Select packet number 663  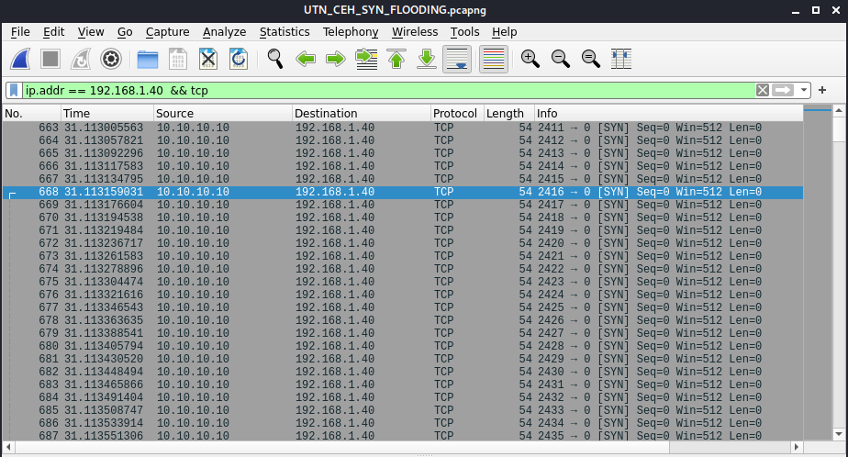coord(402,128)
